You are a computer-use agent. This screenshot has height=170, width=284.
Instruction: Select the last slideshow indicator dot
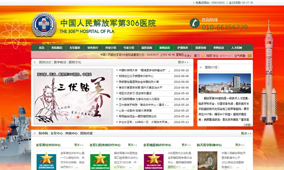[83, 117]
